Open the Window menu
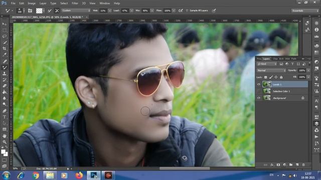This screenshot has width=321, height=180. [x=105, y=3]
